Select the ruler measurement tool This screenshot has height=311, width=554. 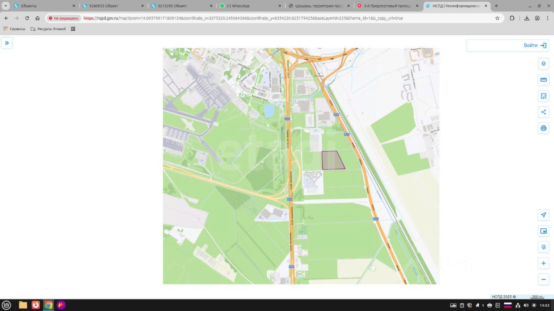[x=543, y=80]
